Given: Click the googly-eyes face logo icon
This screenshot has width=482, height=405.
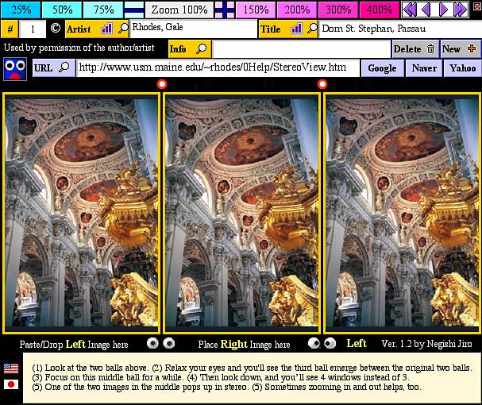Looking at the screenshot, I should click(x=15, y=69).
